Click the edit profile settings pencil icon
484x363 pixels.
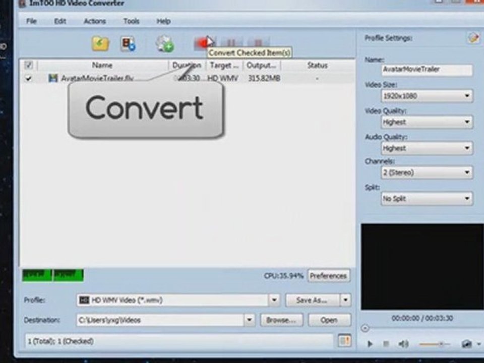473,38
